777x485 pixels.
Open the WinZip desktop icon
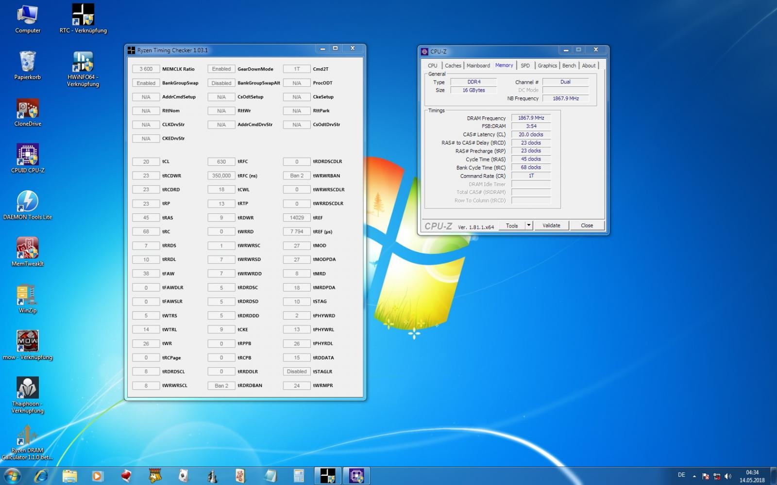pyautogui.click(x=28, y=295)
